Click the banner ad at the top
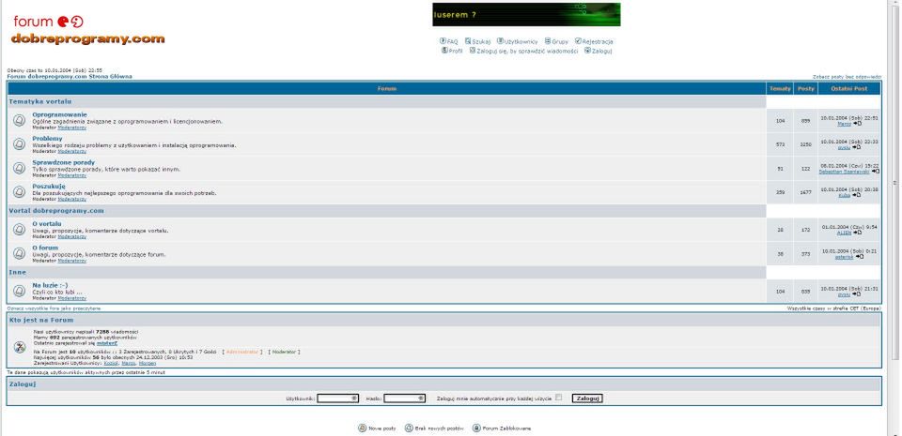Image resolution: width=902 pixels, height=436 pixels. pos(526,14)
